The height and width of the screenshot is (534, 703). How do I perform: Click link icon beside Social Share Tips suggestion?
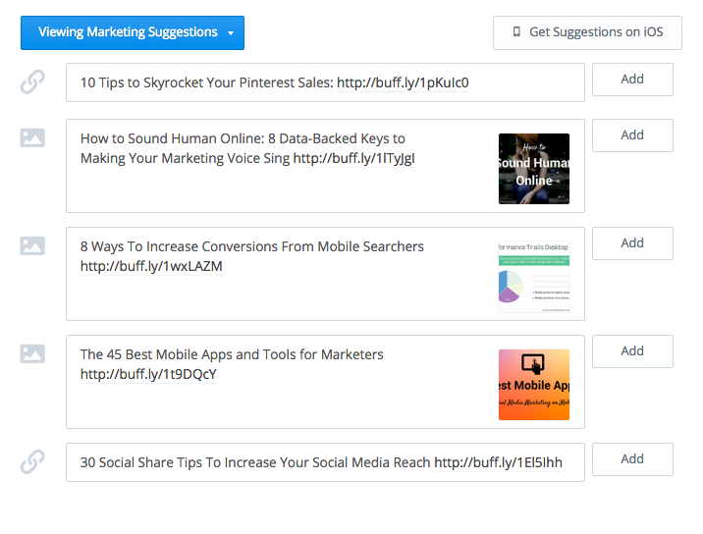pyautogui.click(x=32, y=461)
